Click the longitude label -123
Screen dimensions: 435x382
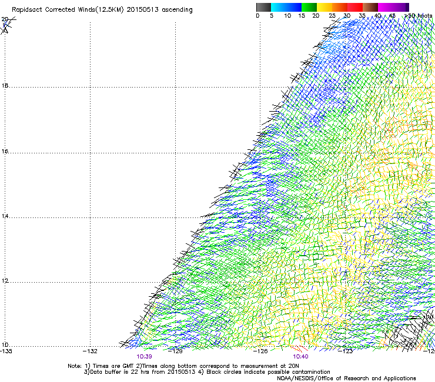[x=346, y=351]
